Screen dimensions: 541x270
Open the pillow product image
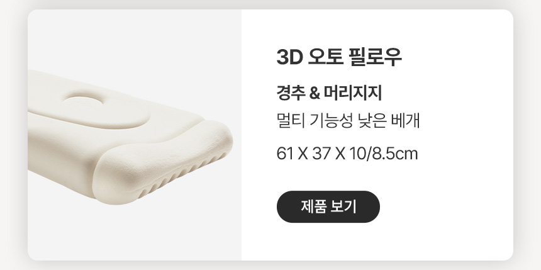click(135, 135)
